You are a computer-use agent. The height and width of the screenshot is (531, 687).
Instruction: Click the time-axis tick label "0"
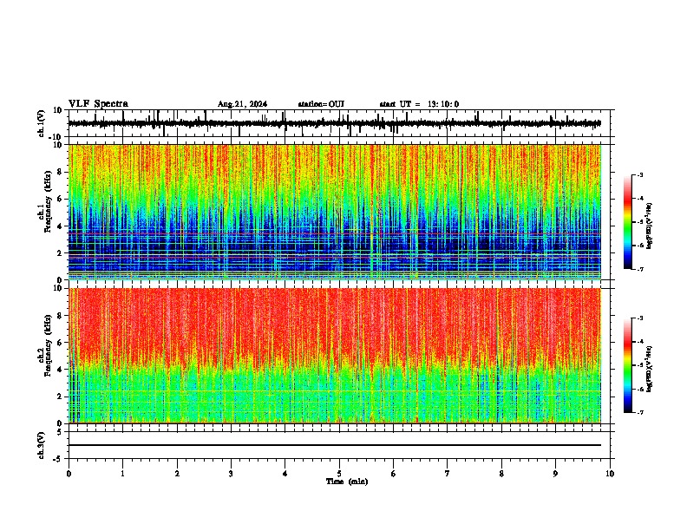tap(69, 473)
